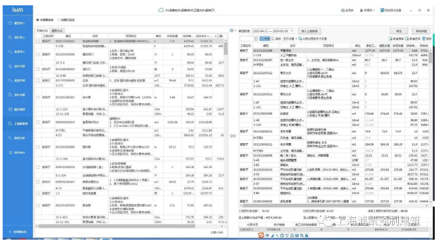The height and width of the screenshot is (241, 438).
Task: Click the trash delete icon in right toolbar
Action: (x=423, y=38)
